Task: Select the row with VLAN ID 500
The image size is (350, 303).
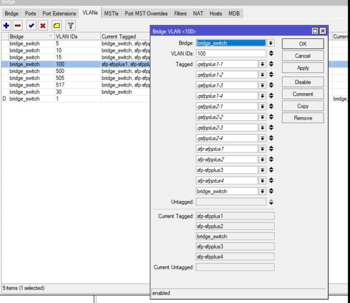Action: (x=76, y=71)
